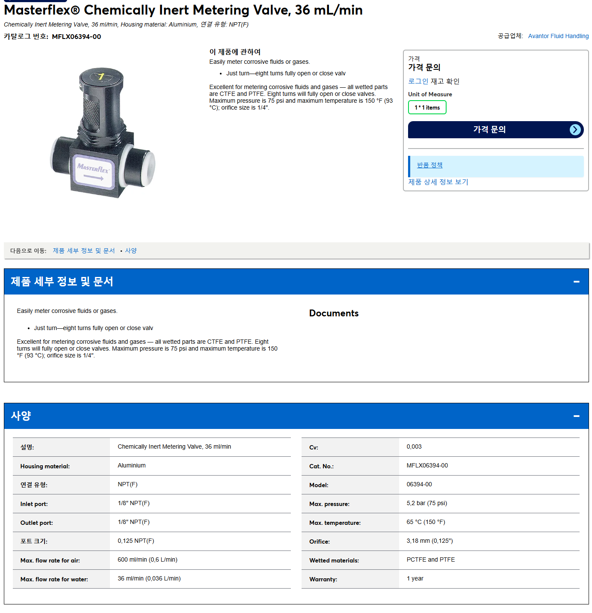The image size is (592, 613).
Task: Click the 0,125 NPT(F) port size value
Action: [136, 541]
